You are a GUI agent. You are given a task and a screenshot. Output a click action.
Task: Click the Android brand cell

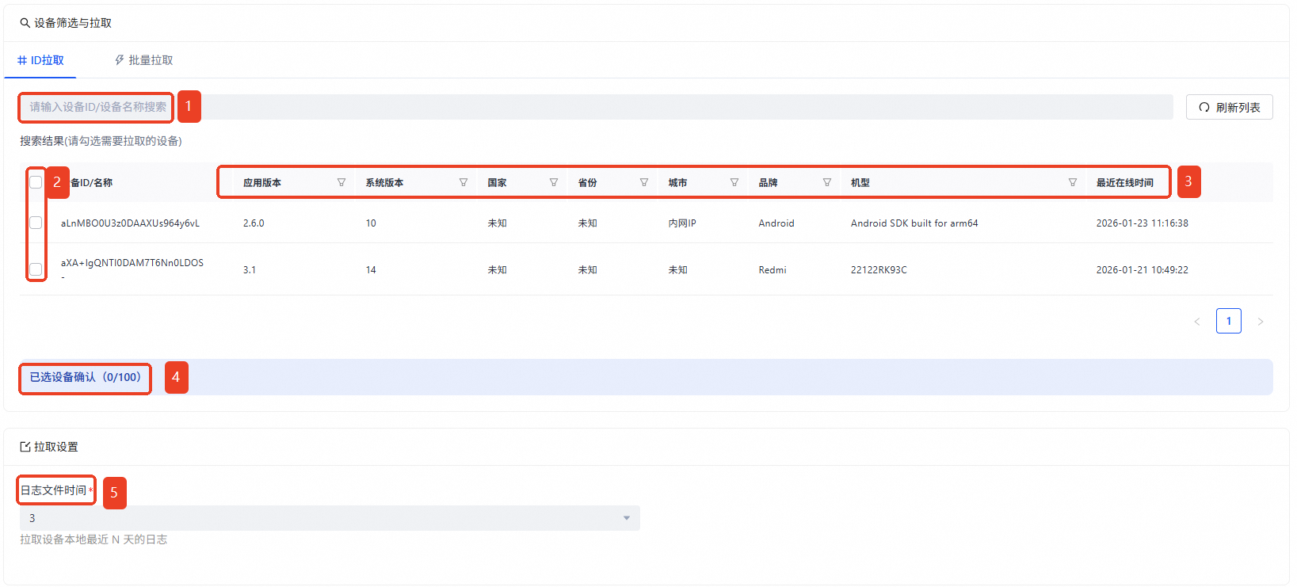[776, 223]
